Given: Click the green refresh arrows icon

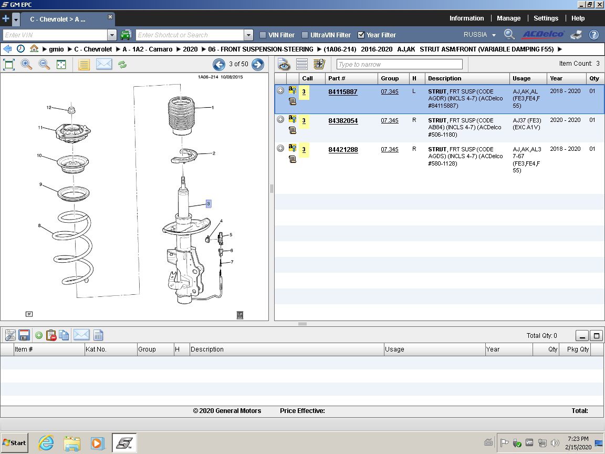Looking at the screenshot, I should 122,65.
